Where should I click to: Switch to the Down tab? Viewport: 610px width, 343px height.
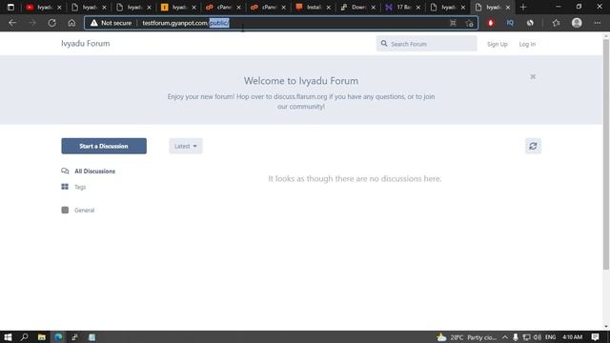358,7
